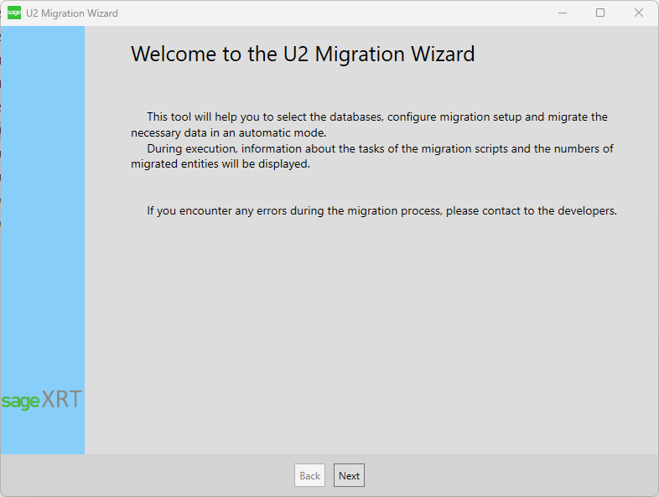Viewport: 659px width, 497px height.
Task: Maximize the U2 Migration Wizard window
Action: (x=600, y=13)
